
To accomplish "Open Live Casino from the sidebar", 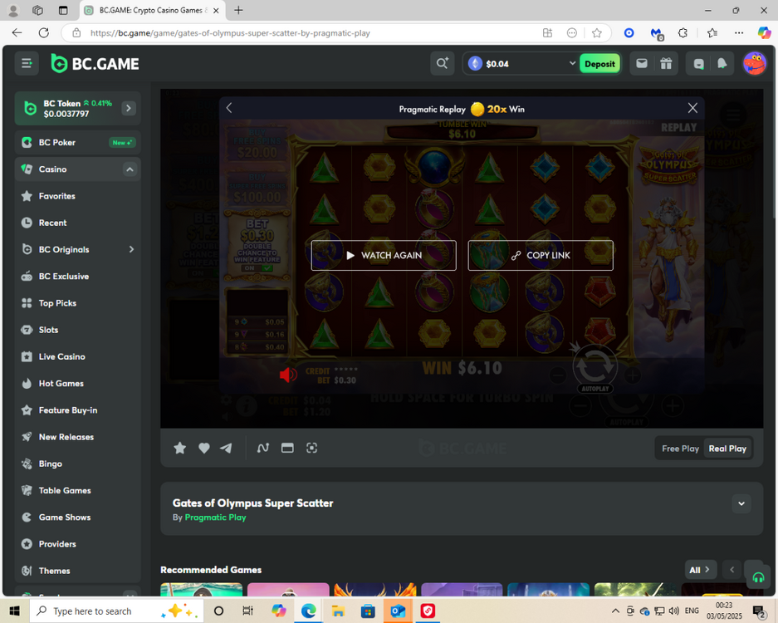I will (x=61, y=356).
